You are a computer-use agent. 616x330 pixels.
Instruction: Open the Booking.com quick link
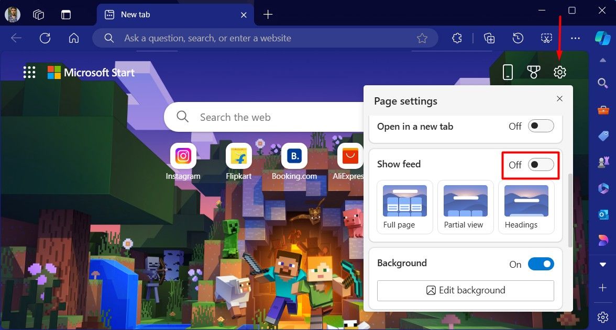click(294, 162)
